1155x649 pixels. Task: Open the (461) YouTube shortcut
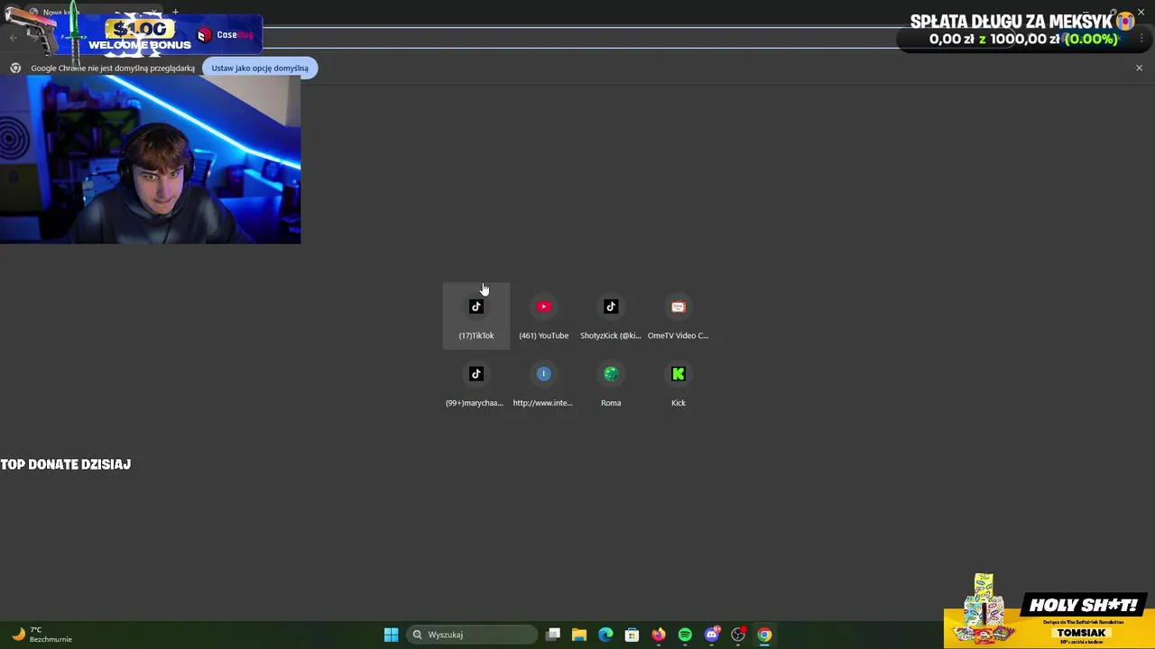543,315
